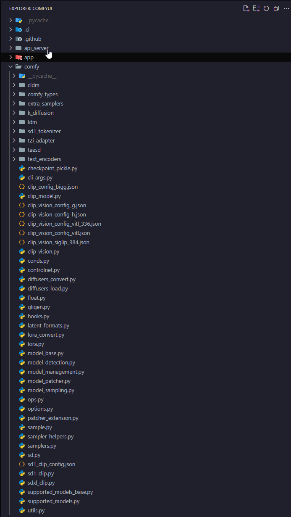Viewport: 291px width, 517px height.
Task: Click the red app folder icon
Action: coord(18,57)
